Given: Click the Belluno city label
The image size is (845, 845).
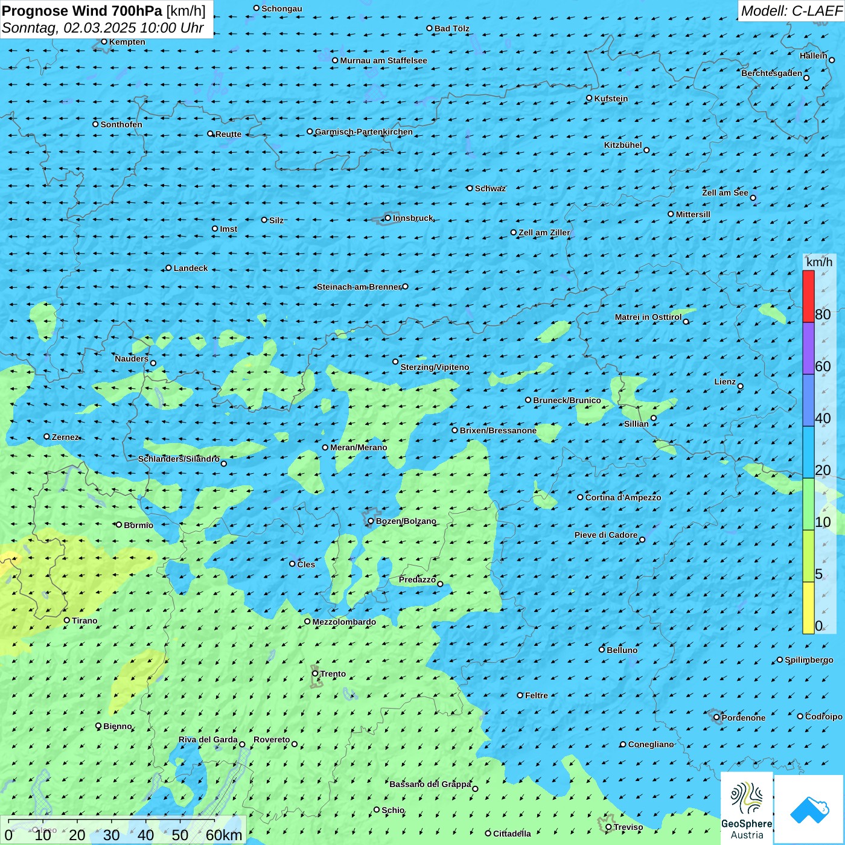Looking at the screenshot, I should 622,650.
